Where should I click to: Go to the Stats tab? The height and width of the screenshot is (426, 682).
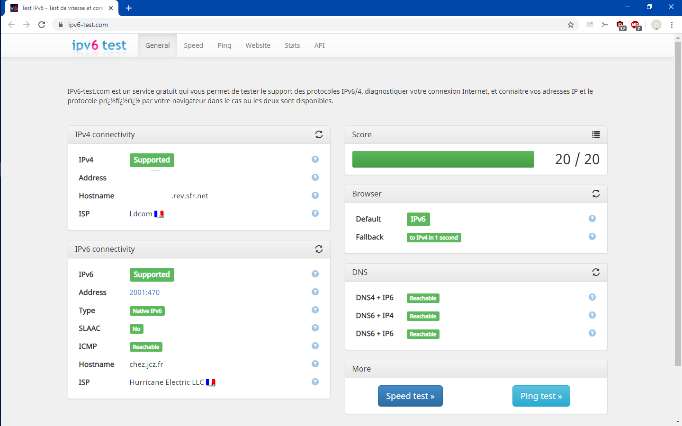click(292, 45)
